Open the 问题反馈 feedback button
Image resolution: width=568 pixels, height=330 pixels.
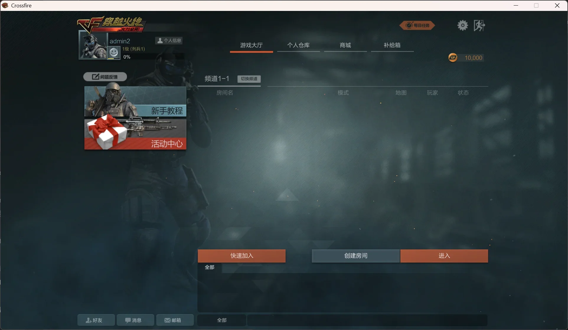tap(105, 77)
